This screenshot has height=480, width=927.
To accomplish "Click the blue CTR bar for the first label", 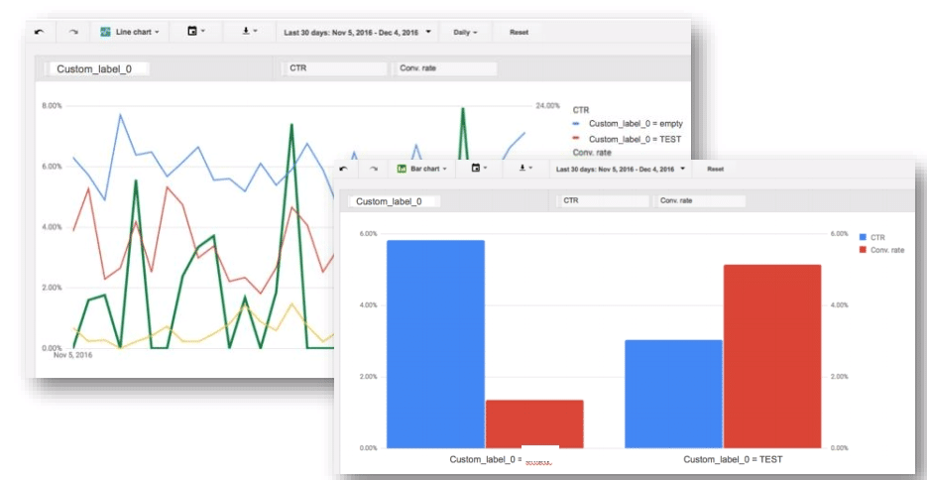I will pos(435,344).
